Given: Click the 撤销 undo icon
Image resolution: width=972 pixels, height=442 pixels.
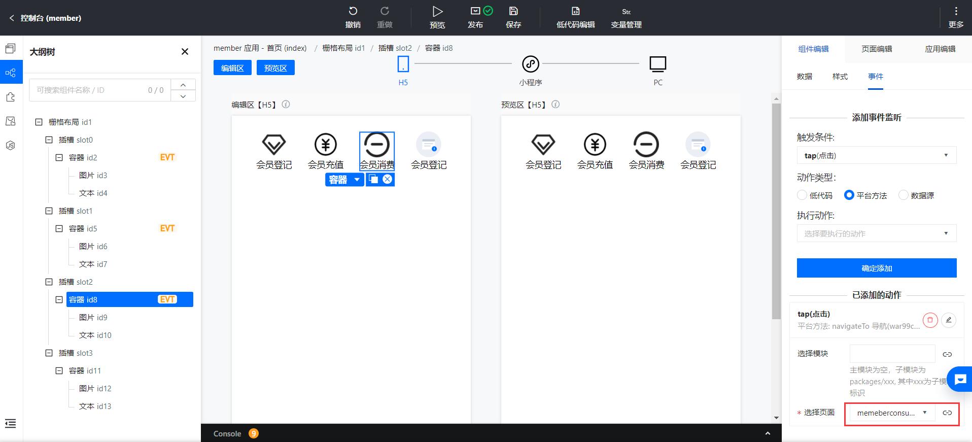Looking at the screenshot, I should pyautogui.click(x=353, y=11).
